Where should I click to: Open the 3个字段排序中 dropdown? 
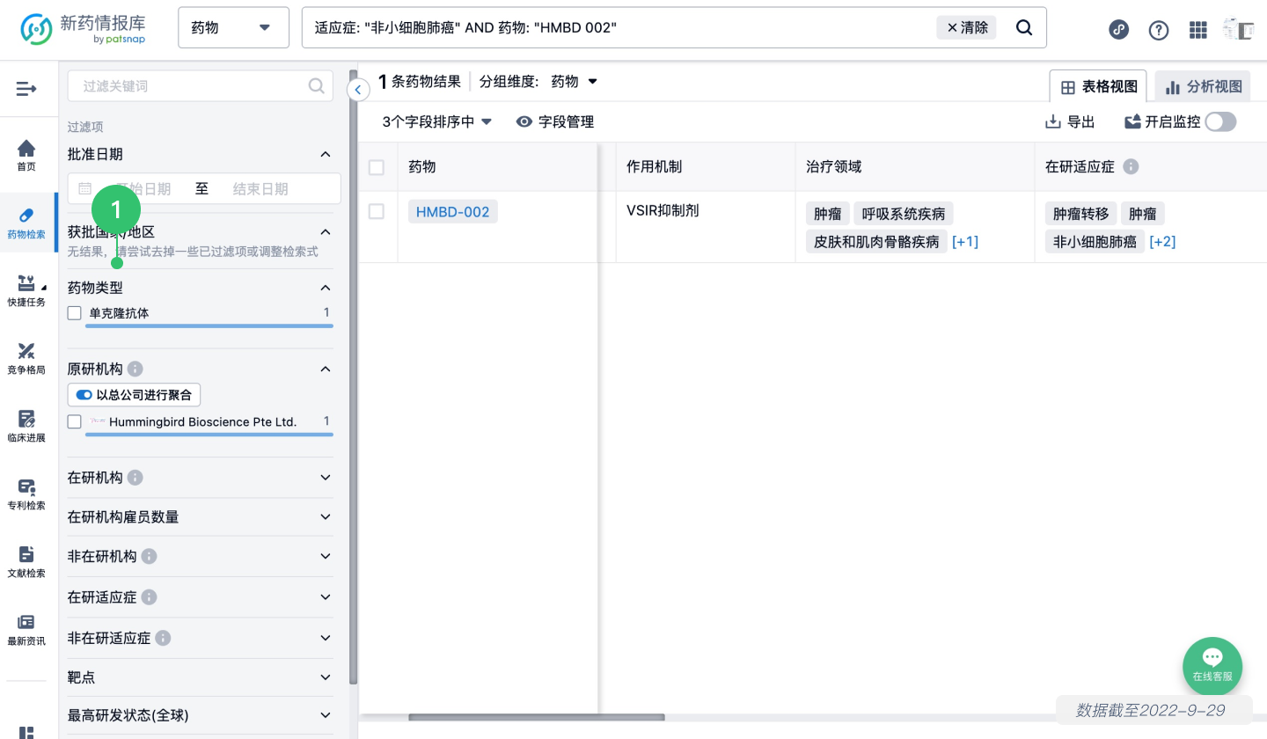point(437,122)
